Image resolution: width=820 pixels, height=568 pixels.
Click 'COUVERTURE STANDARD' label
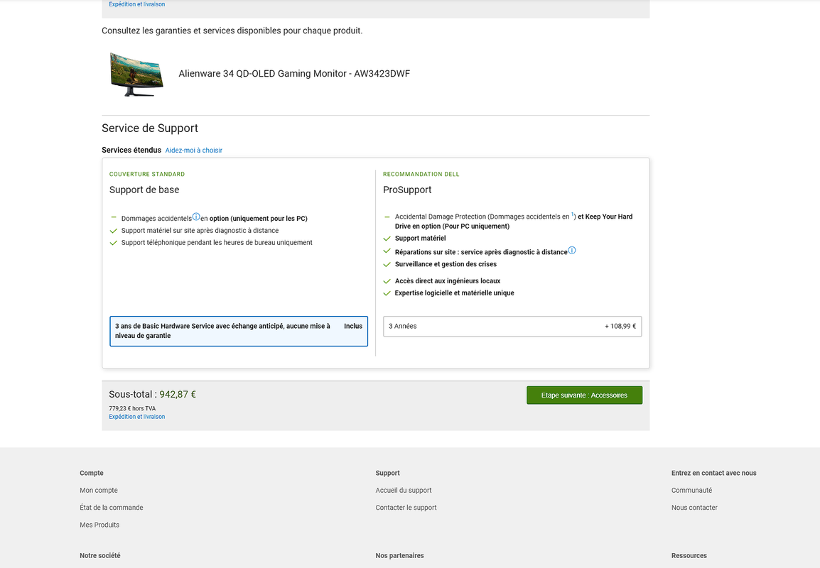pos(147,174)
